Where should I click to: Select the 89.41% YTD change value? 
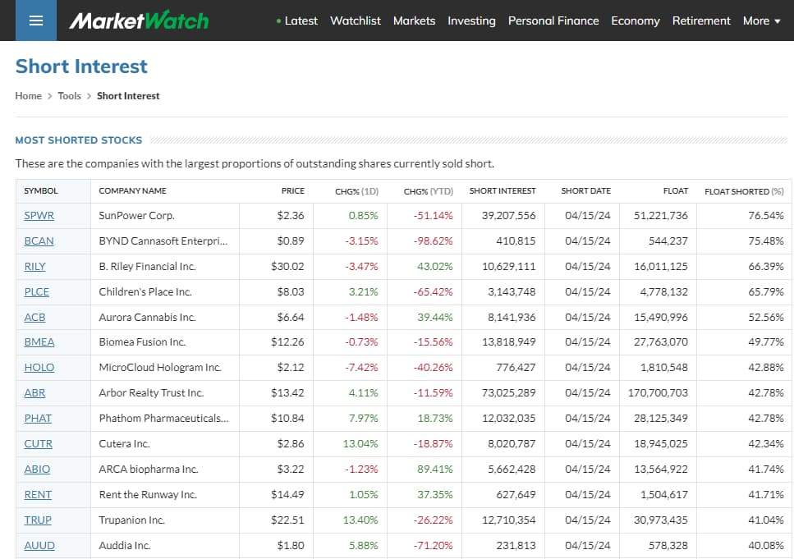435,469
